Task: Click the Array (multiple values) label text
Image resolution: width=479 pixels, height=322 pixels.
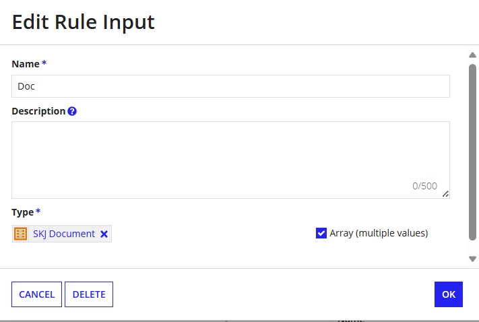Action: 379,233
